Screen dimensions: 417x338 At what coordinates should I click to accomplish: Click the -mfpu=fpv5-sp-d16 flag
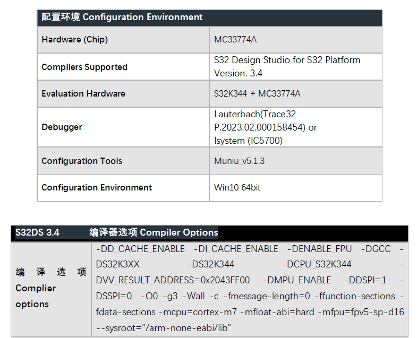point(361,312)
